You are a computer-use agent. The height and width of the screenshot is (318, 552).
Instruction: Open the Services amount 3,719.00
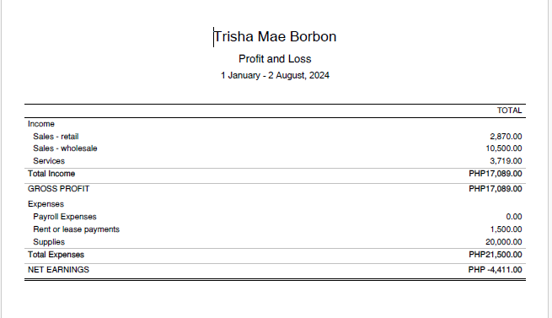coord(506,161)
